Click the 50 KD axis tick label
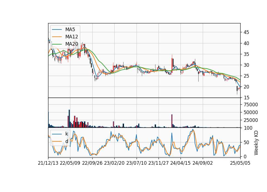 click(246, 142)
